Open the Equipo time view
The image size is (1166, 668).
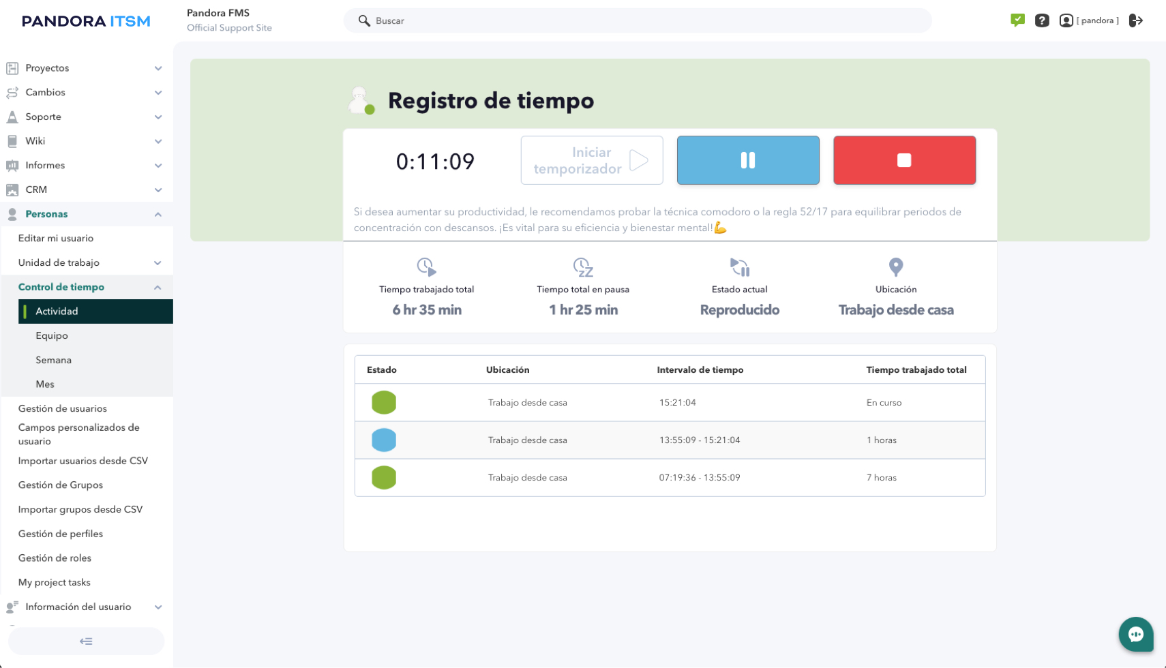[x=52, y=336]
